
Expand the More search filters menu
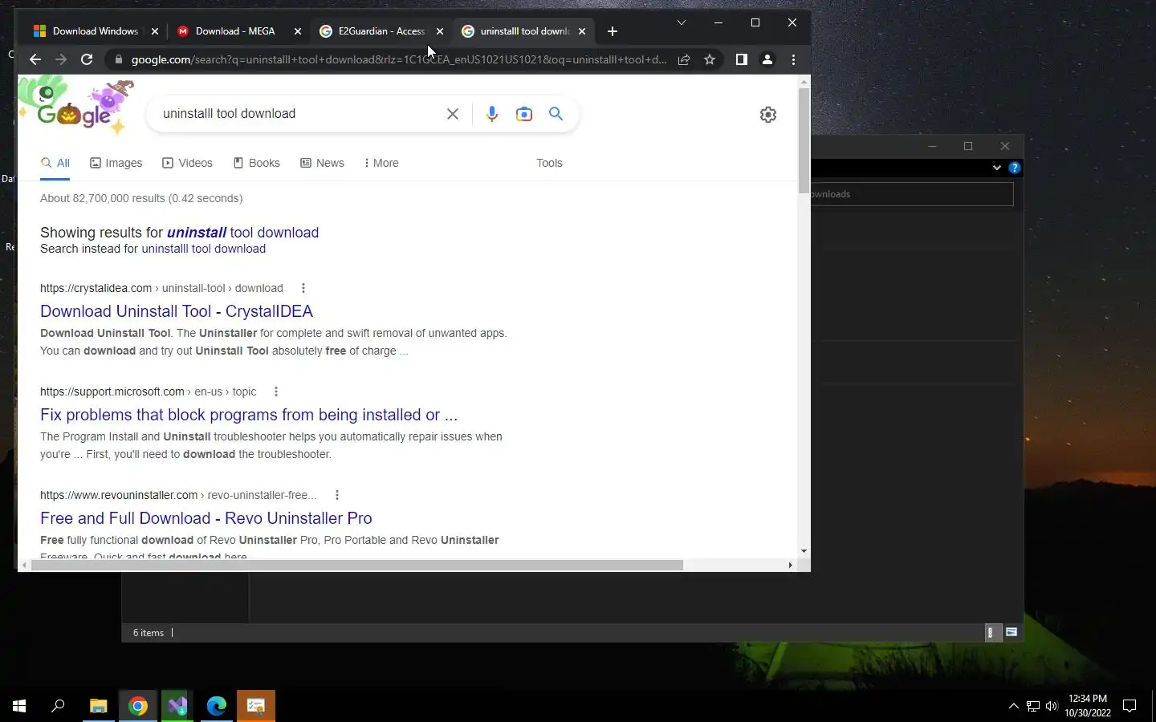[381, 163]
